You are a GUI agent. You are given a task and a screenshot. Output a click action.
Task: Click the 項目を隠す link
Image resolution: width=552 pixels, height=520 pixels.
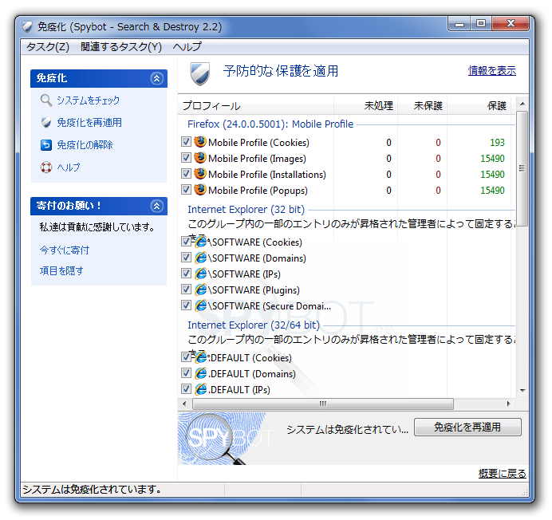[x=61, y=270]
